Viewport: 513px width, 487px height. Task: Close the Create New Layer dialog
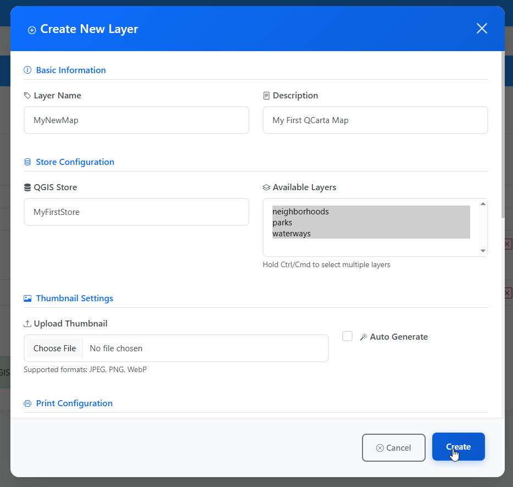(482, 29)
